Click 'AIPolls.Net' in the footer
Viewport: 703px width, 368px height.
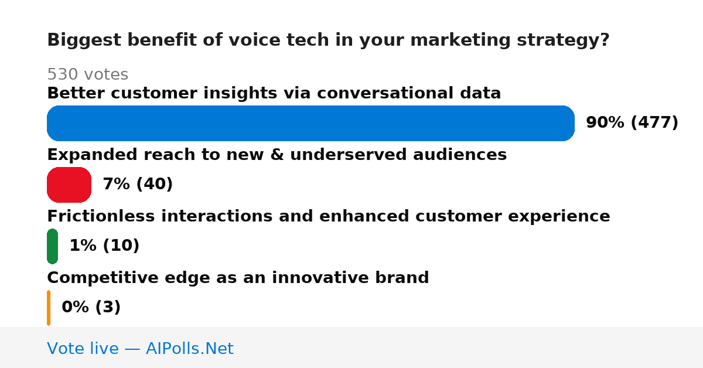pos(189,349)
